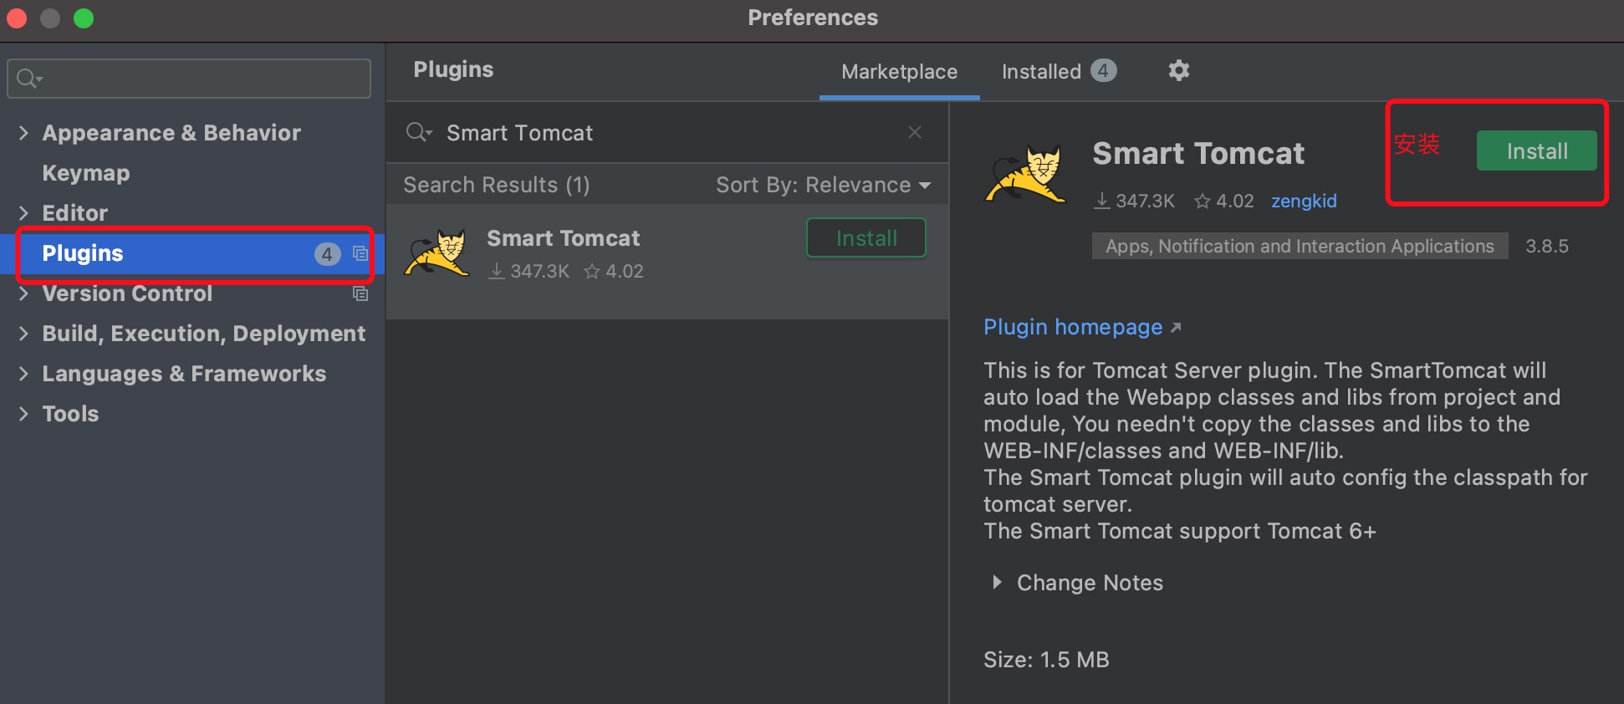Viewport: 1624px width, 704px height.
Task: Open Editor settings item
Action: pyautogui.click(x=75, y=213)
